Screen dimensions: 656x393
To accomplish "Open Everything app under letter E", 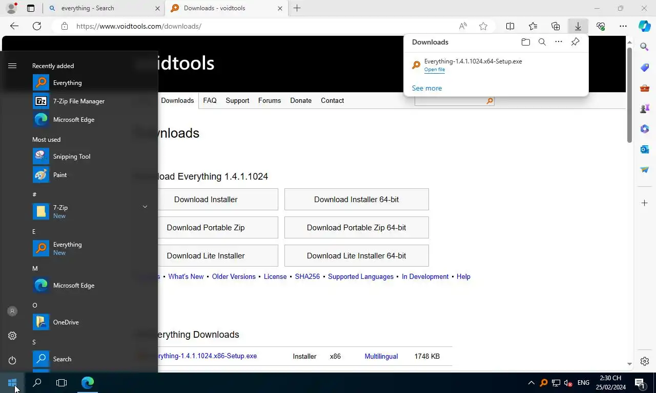I will click(90, 248).
